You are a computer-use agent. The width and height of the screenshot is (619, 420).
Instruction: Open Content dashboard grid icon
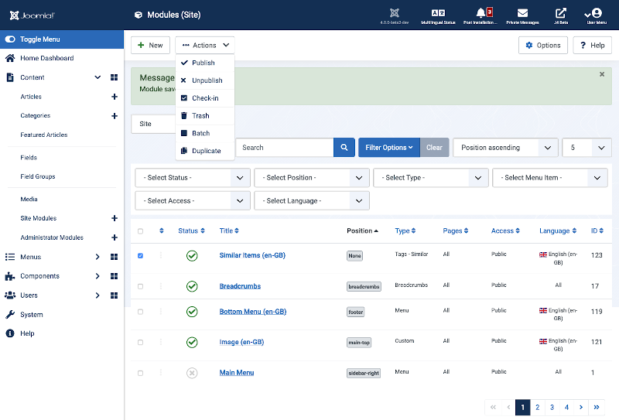pos(114,77)
